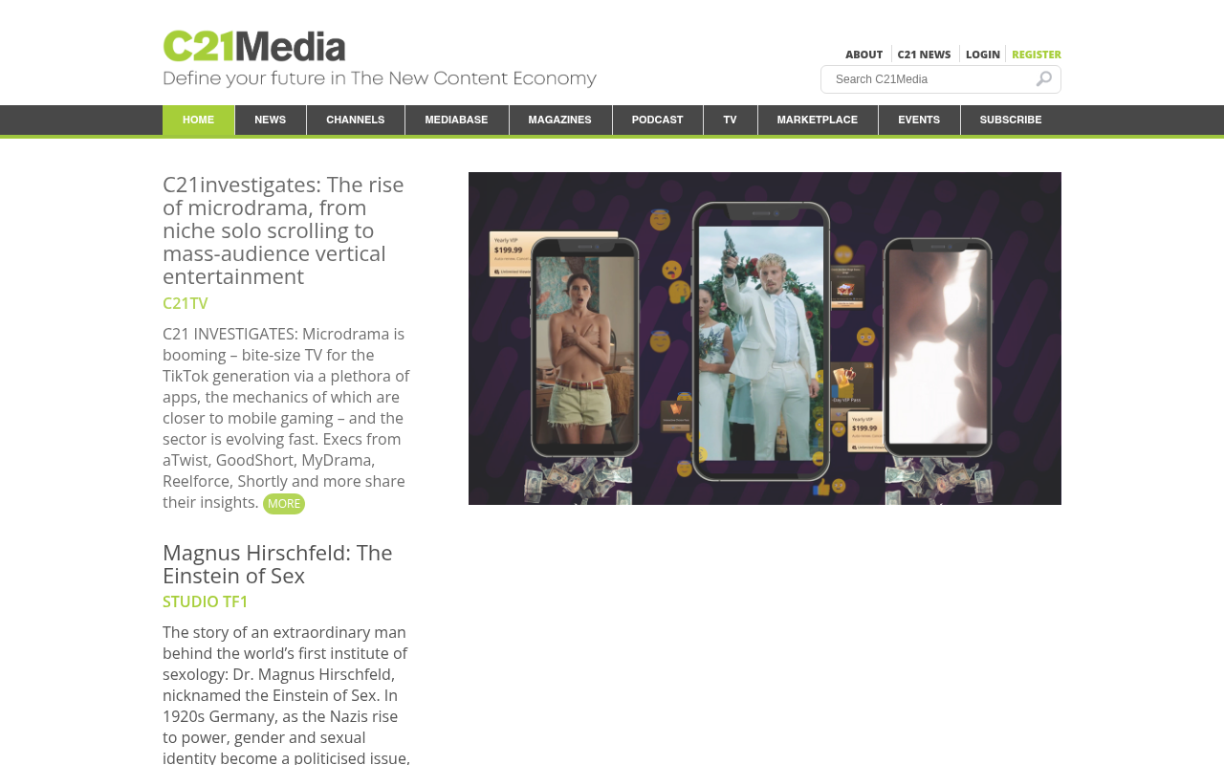Click the tagline 'Define your future in The New Content Economy'
1224x765 pixels.
tap(380, 78)
